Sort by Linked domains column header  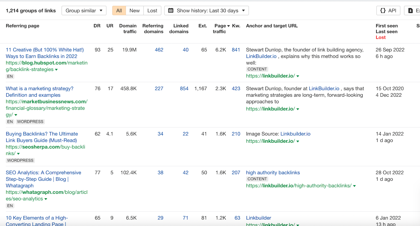[x=179, y=29]
